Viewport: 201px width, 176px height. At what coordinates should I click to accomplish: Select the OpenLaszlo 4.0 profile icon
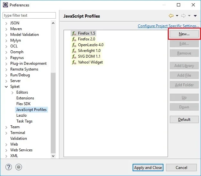tap(74, 45)
